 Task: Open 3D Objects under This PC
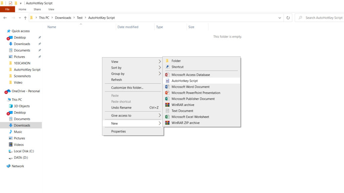pyautogui.click(x=22, y=106)
